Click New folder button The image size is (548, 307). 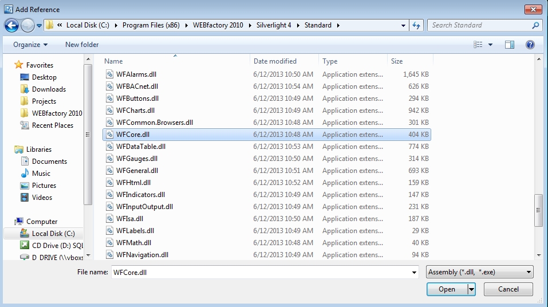[82, 45]
